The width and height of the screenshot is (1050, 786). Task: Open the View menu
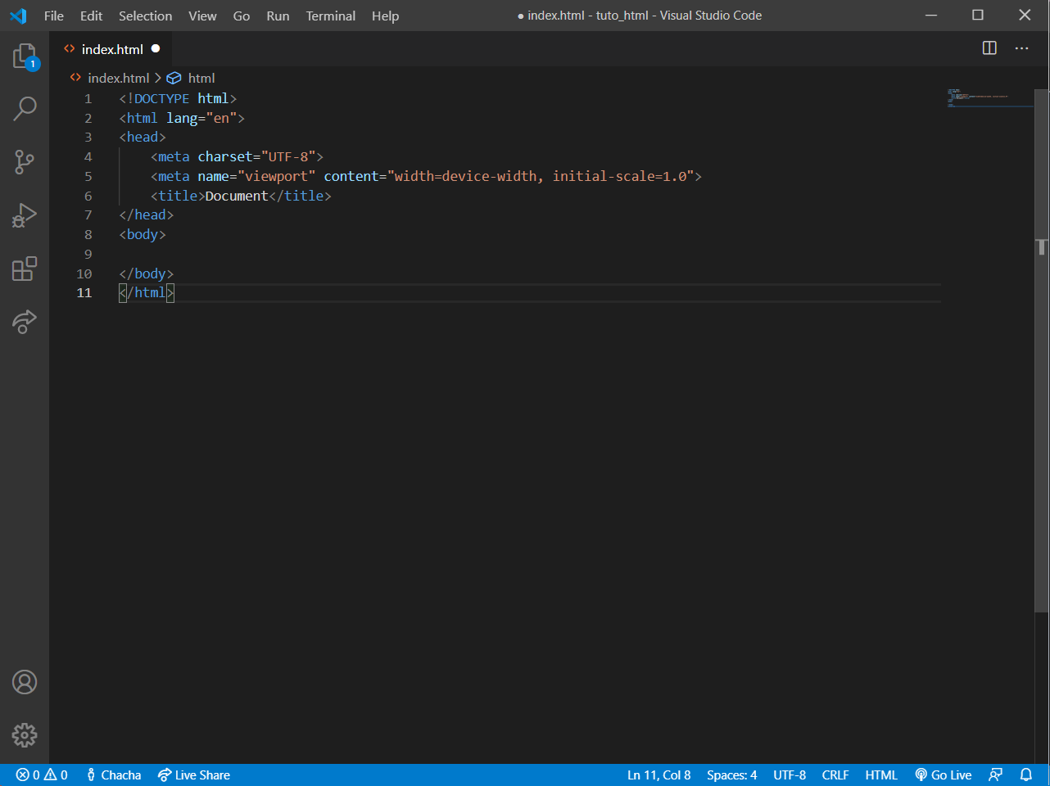coord(202,16)
